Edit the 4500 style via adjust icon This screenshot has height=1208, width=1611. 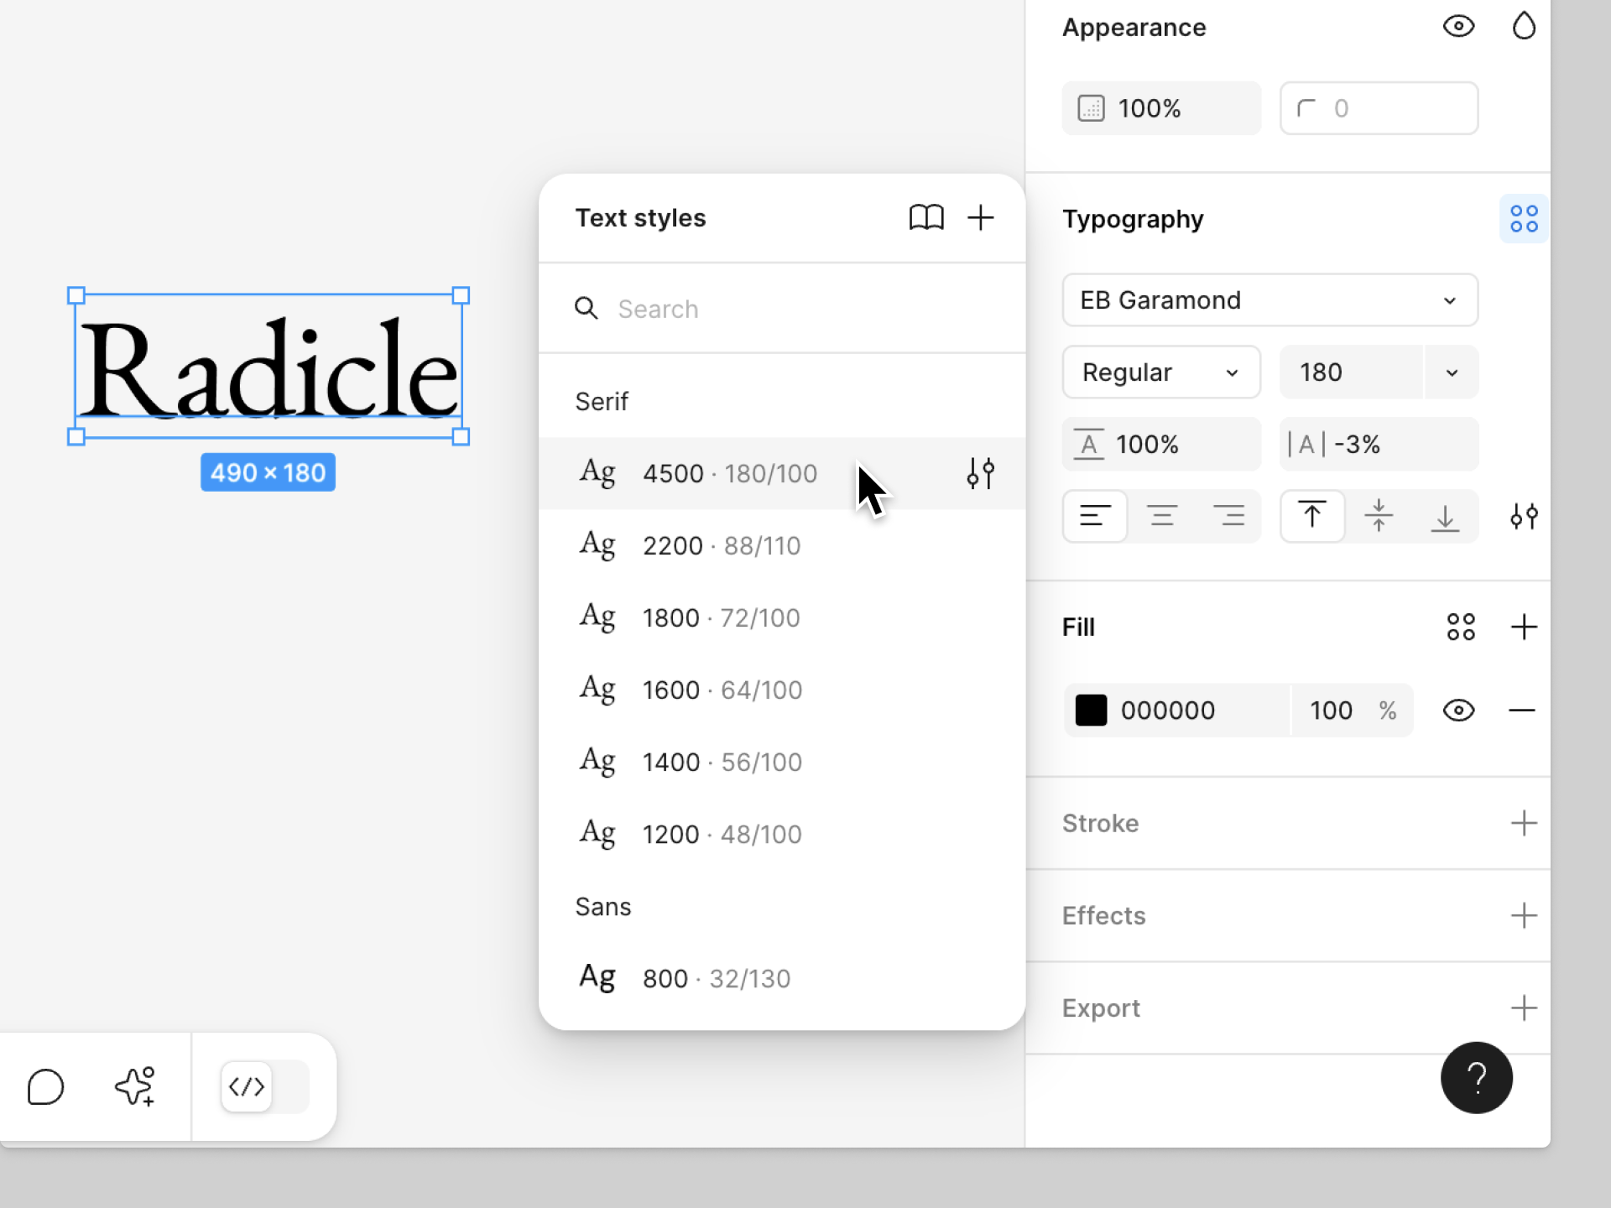tap(980, 473)
